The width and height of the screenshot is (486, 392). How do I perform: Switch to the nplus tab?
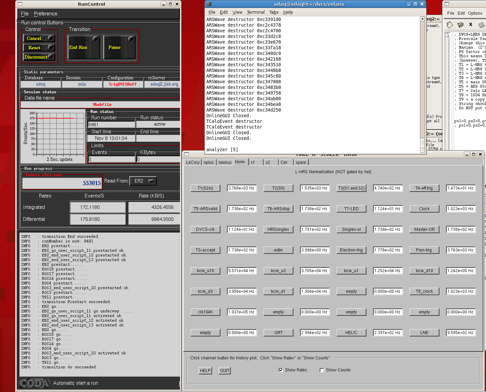coord(209,163)
